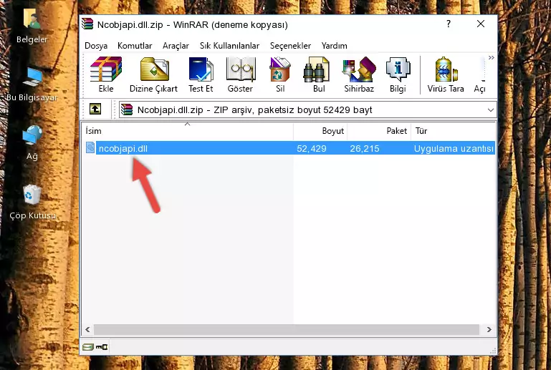Viewport: 551px width, 370px height.
Task: Click the WinRAR title bar app icon
Action: pos(87,24)
